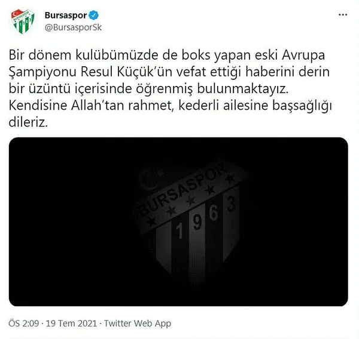Click the word bulunmaktayız in the tweet
This screenshot has height=339, width=359.
242,89
